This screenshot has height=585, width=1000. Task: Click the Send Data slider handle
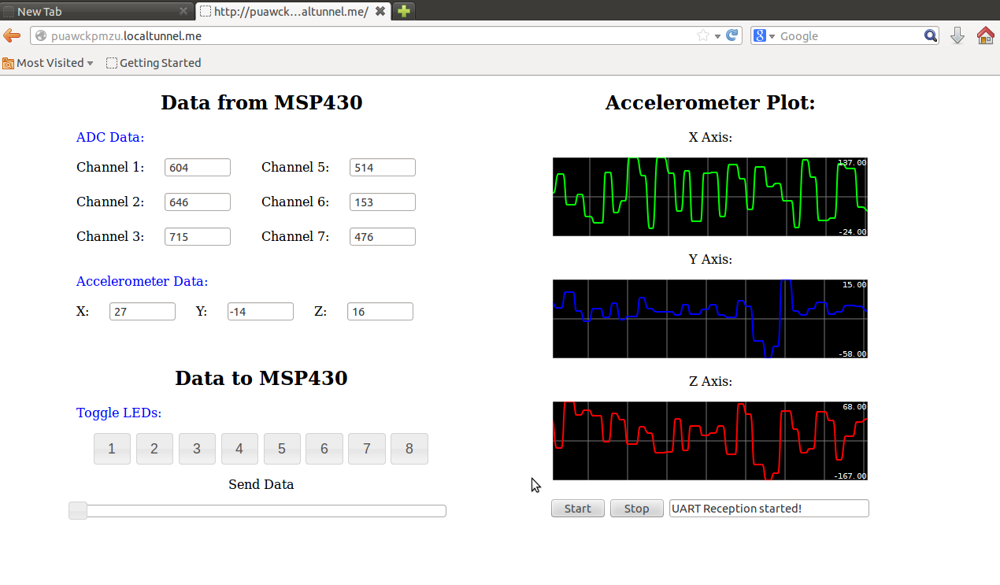[78, 511]
